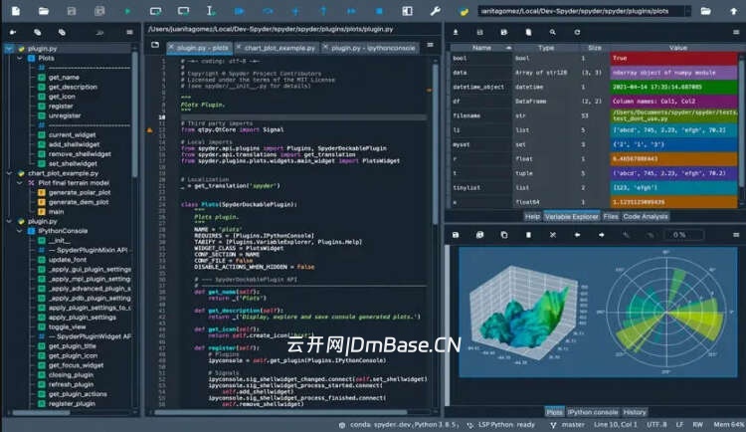Stop debugging with the square icon
This screenshot has width=746, height=432.
[x=379, y=11]
